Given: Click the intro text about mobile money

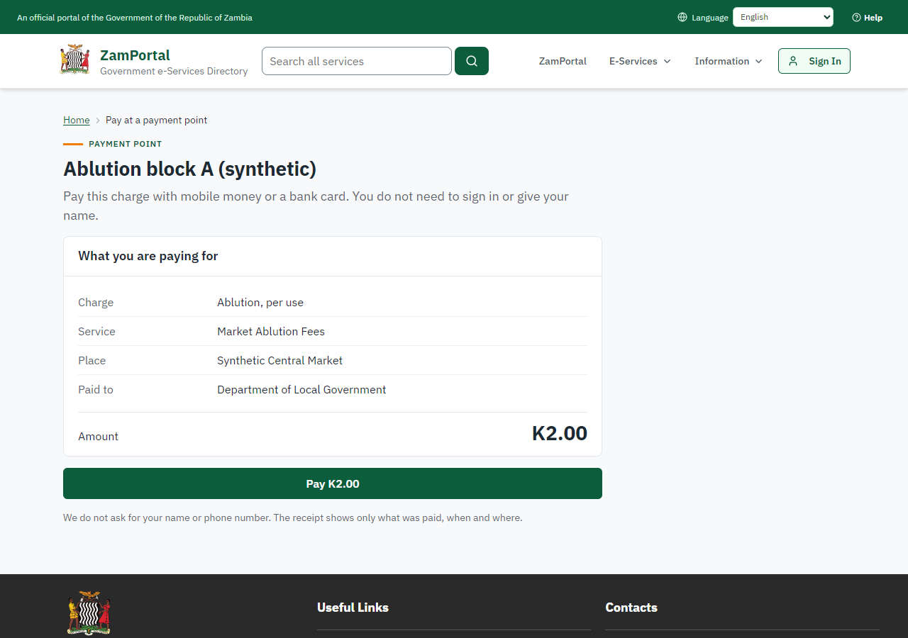Looking at the screenshot, I should point(316,206).
